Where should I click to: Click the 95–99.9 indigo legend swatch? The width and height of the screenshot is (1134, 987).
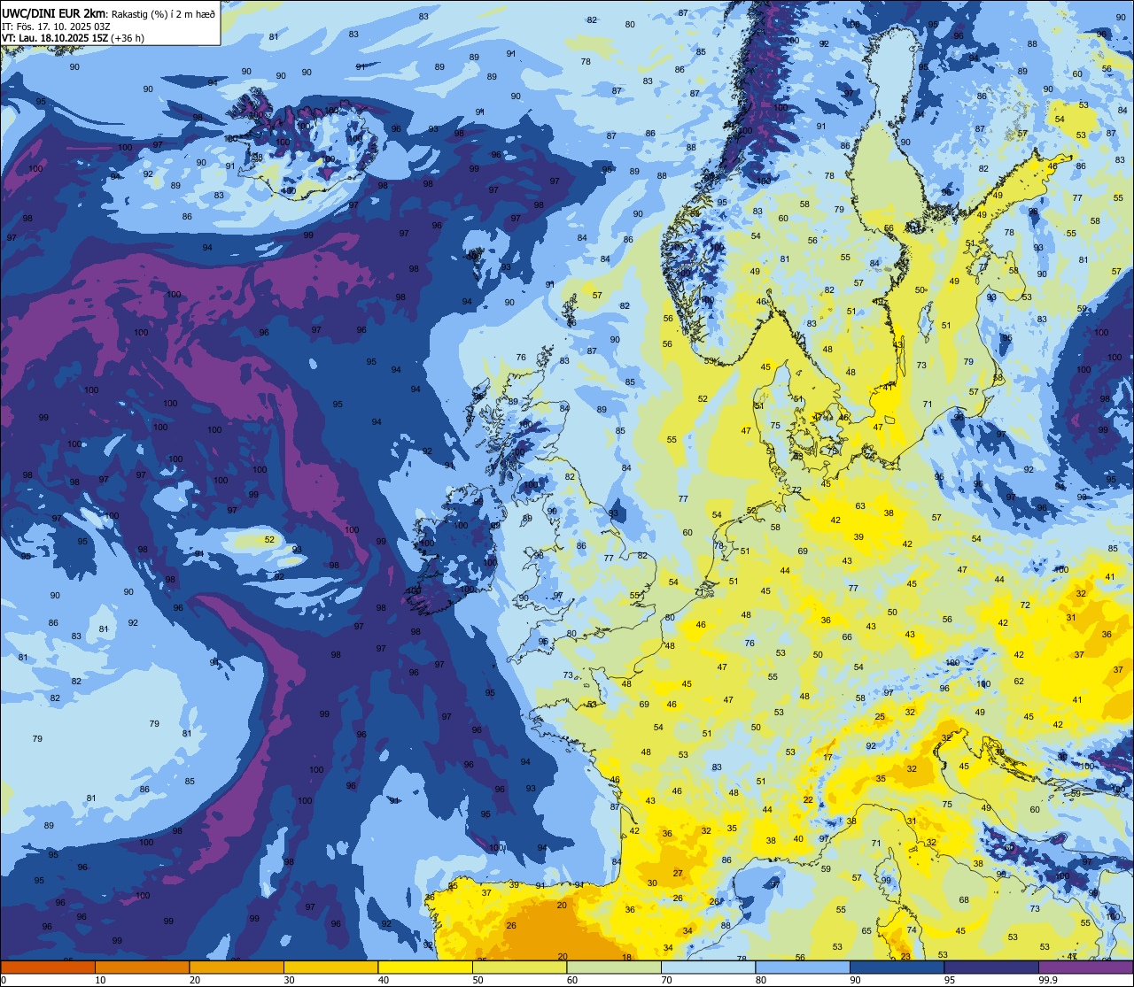click(x=991, y=967)
